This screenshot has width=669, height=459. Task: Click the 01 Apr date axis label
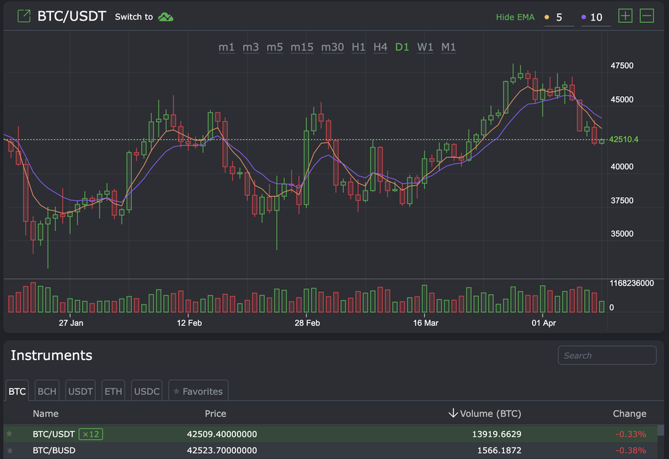(x=543, y=323)
